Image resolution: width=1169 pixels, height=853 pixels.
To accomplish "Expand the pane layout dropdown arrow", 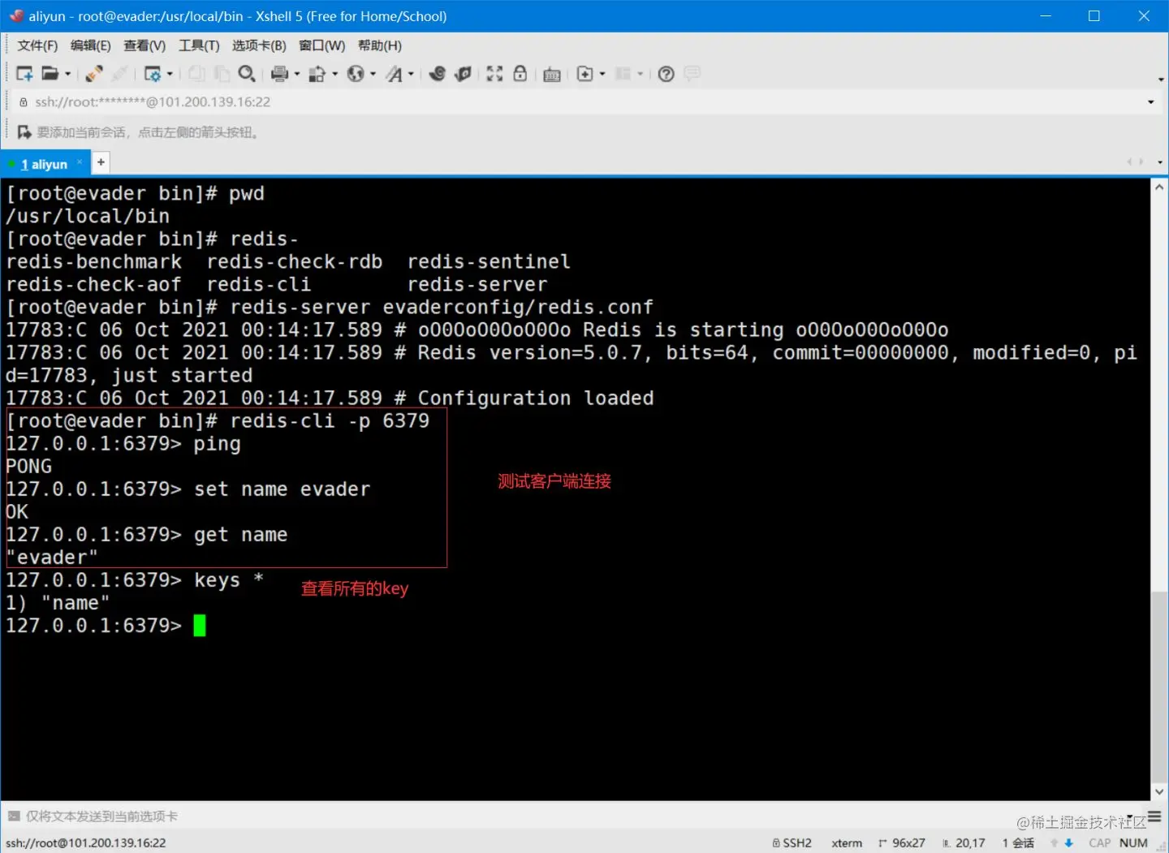I will 641,74.
